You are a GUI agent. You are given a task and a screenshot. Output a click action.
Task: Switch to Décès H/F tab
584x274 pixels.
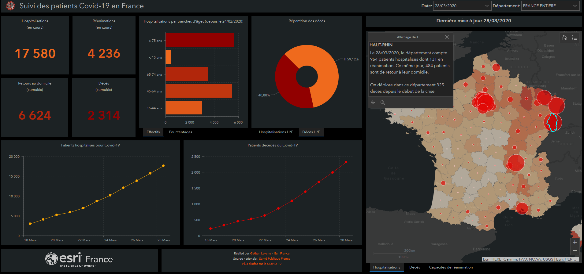click(311, 132)
